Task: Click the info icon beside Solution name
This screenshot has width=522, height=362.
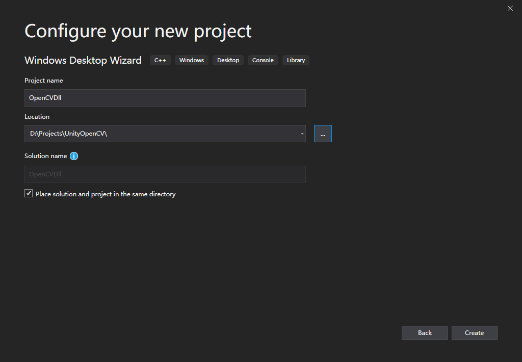Action: tap(74, 156)
